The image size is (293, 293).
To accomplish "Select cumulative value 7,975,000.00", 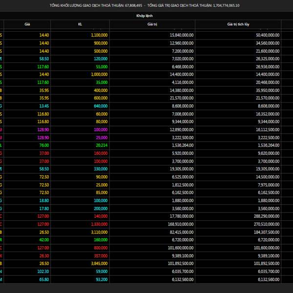I will point(269,185).
